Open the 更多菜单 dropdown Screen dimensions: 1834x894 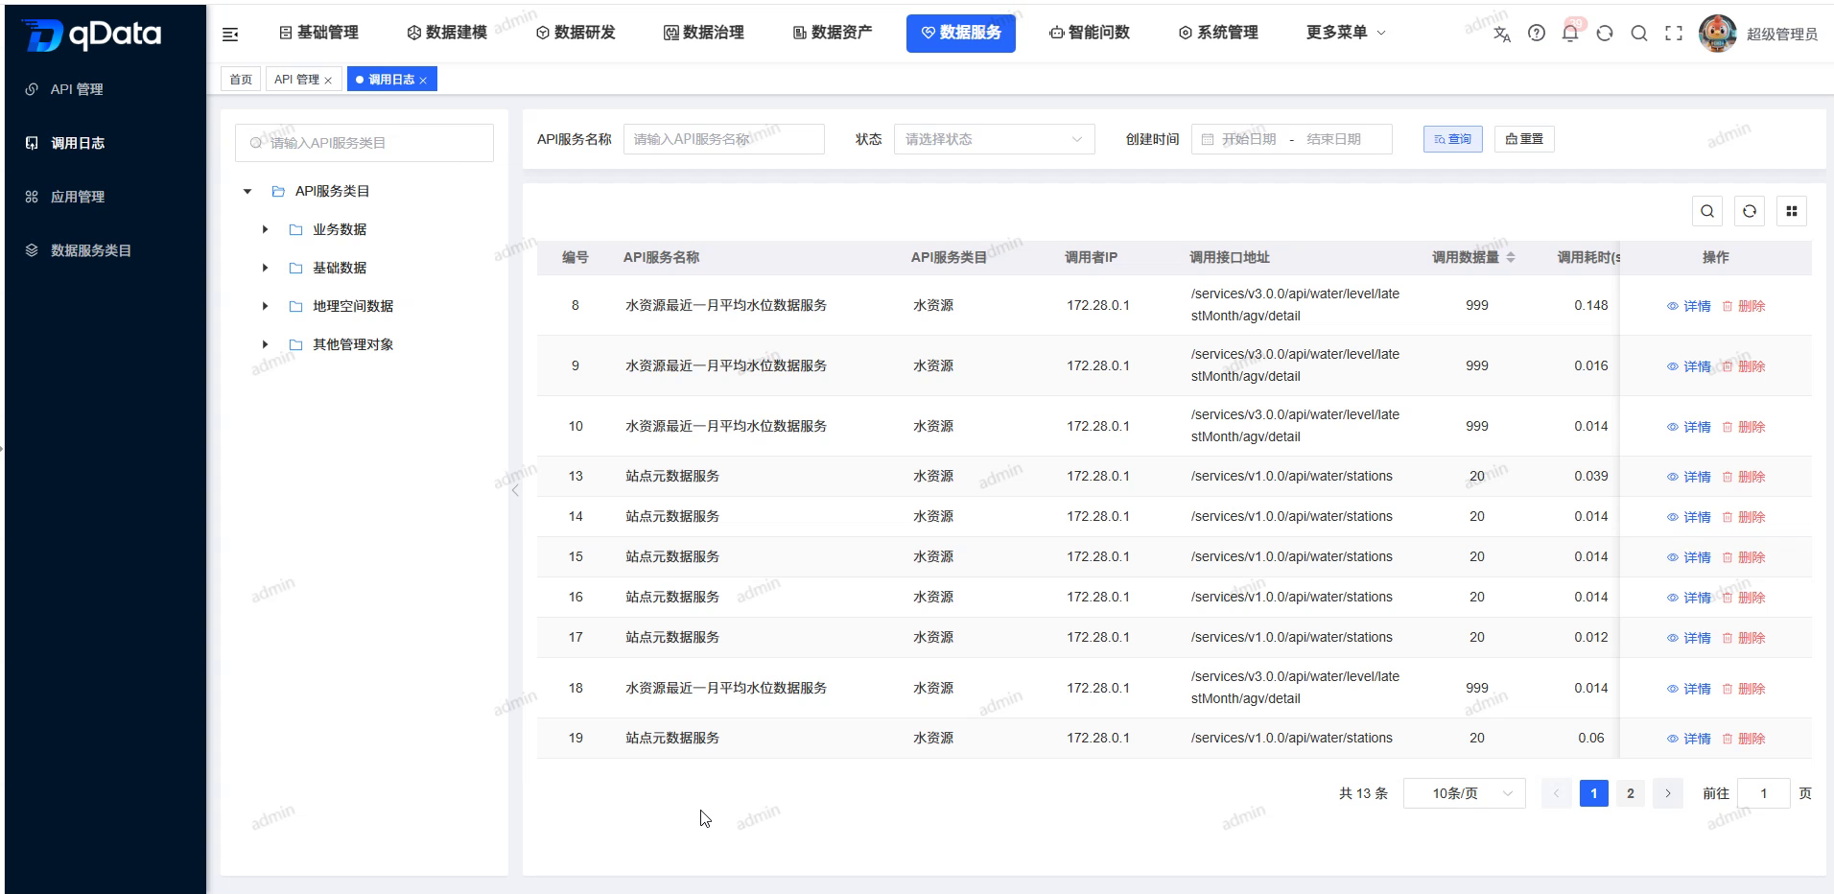(x=1346, y=33)
